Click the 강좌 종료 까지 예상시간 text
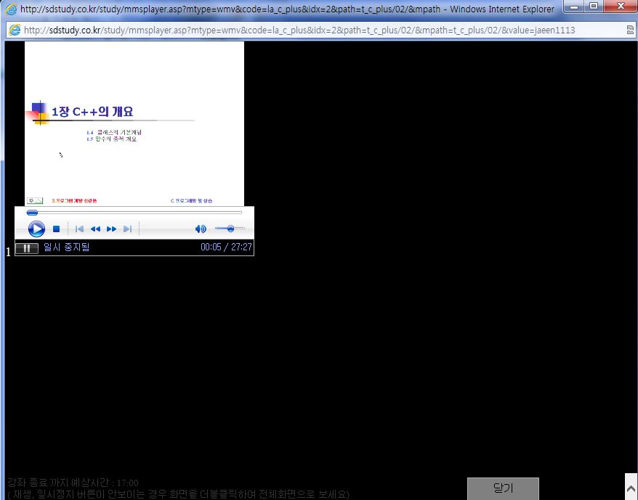Viewport: 638px width, 500px height. 73,483
